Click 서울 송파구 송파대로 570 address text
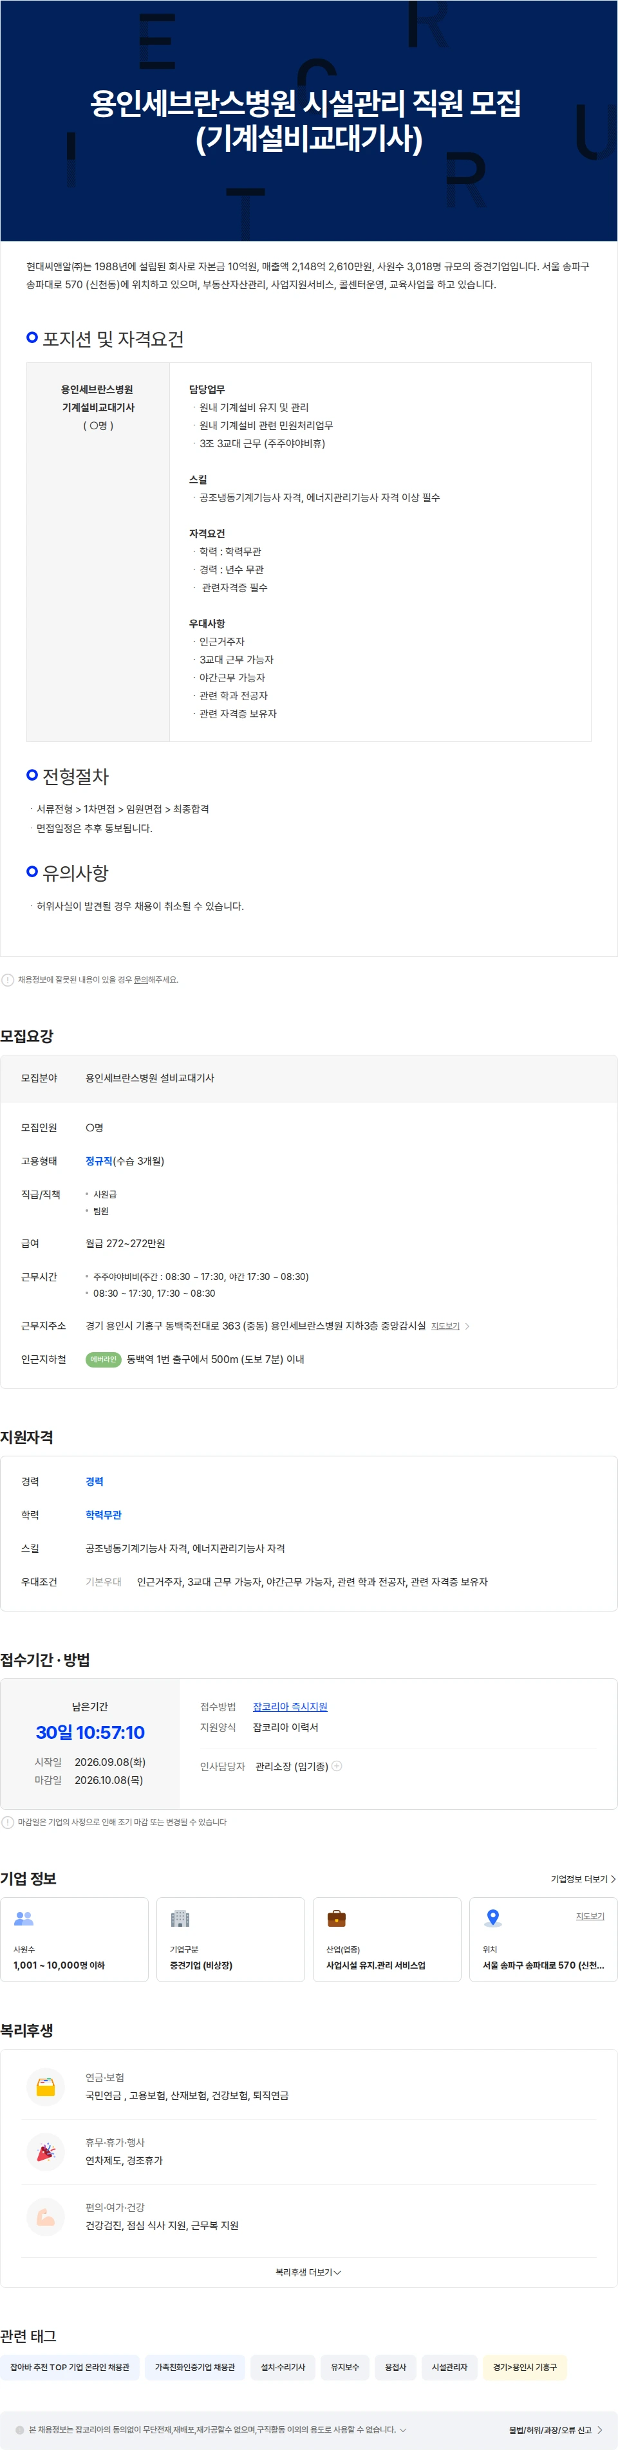 pos(543,1965)
